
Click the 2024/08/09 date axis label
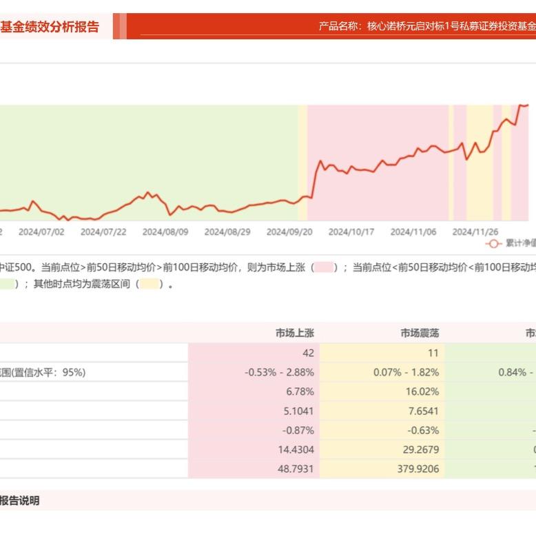pyautogui.click(x=165, y=232)
